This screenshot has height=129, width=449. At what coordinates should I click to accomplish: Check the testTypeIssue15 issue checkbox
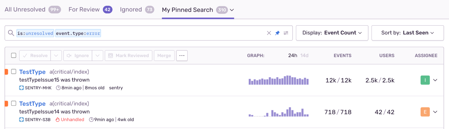tap(14, 72)
